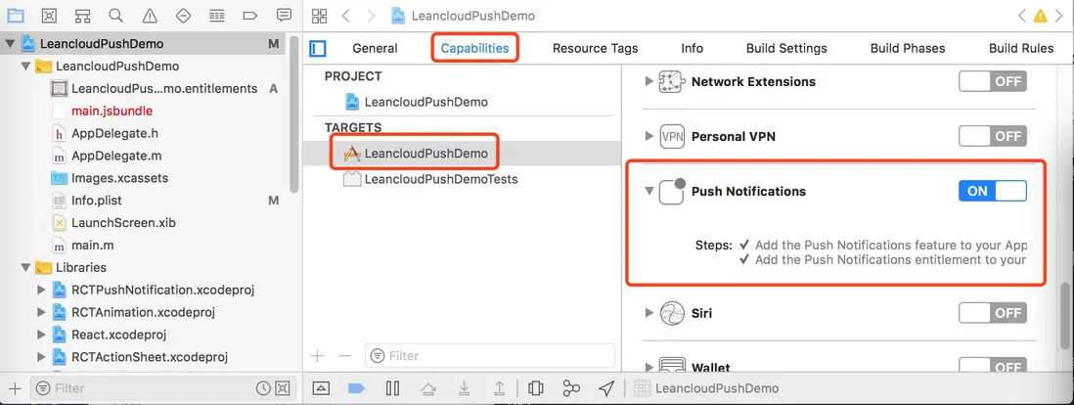Expand the RCTAnimation.xcodeproj tree item
The height and width of the screenshot is (405, 1074).
click(40, 312)
